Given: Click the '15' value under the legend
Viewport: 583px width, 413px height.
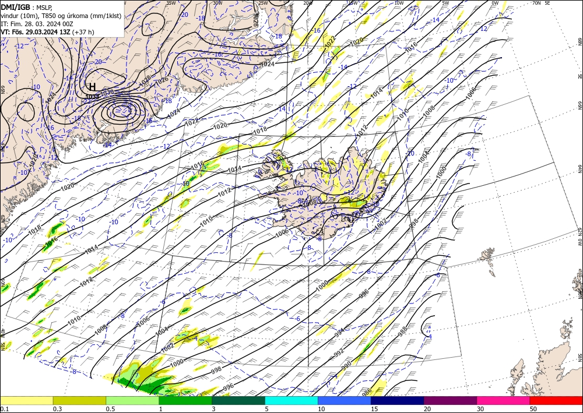Looking at the screenshot, I should pyautogui.click(x=374, y=409).
